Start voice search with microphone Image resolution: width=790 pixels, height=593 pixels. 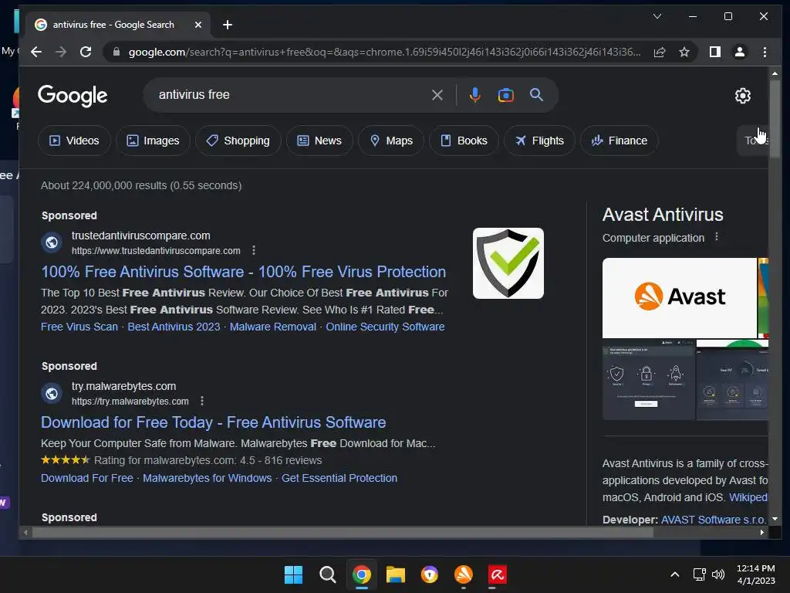point(474,95)
